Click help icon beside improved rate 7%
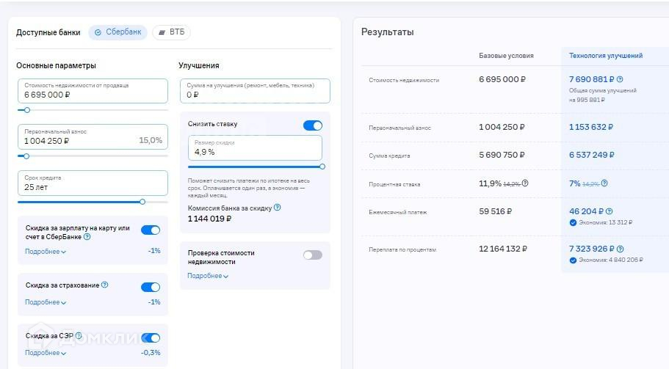Image resolution: width=669 pixels, height=369 pixels. (x=604, y=183)
